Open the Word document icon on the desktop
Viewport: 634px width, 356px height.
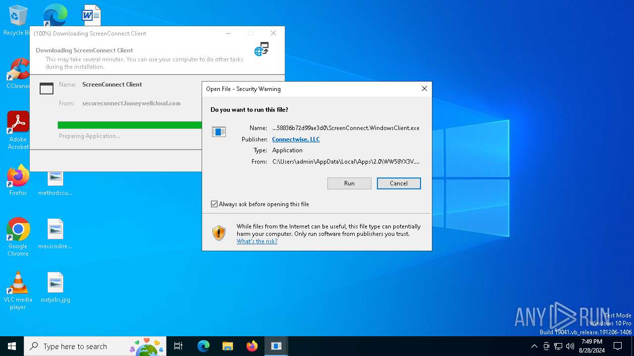click(91, 15)
